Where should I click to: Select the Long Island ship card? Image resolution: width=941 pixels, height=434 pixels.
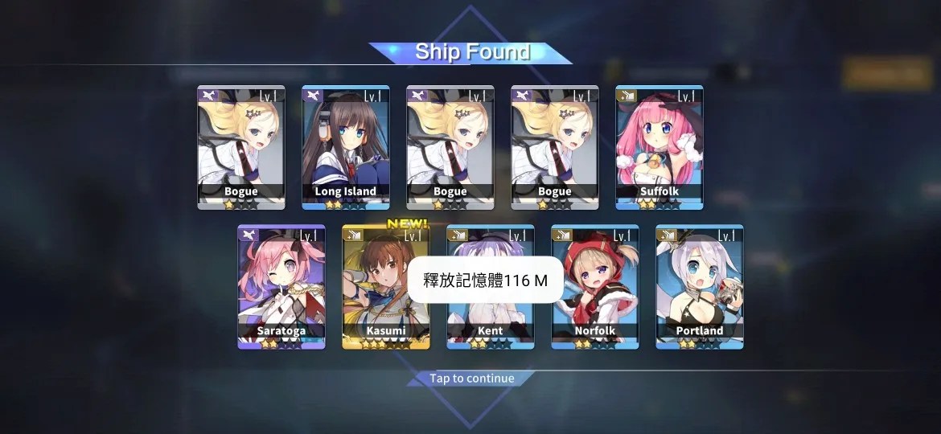[346, 147]
